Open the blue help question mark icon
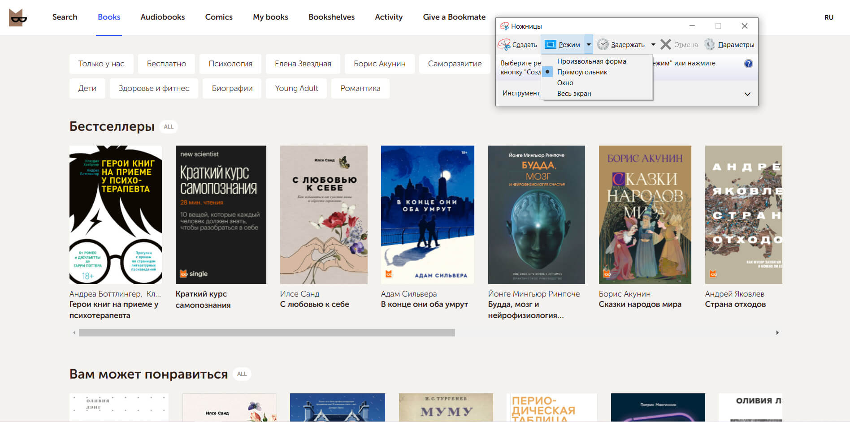 748,64
